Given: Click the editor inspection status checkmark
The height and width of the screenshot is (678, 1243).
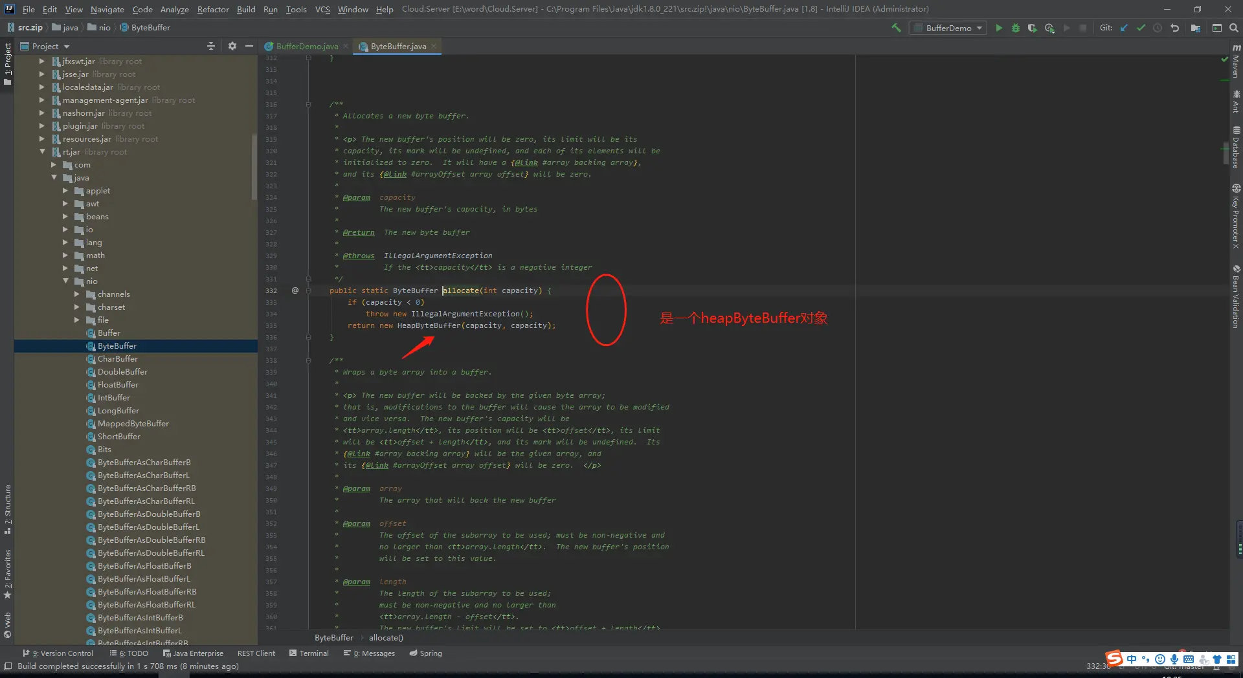Looking at the screenshot, I should pyautogui.click(x=1224, y=60).
